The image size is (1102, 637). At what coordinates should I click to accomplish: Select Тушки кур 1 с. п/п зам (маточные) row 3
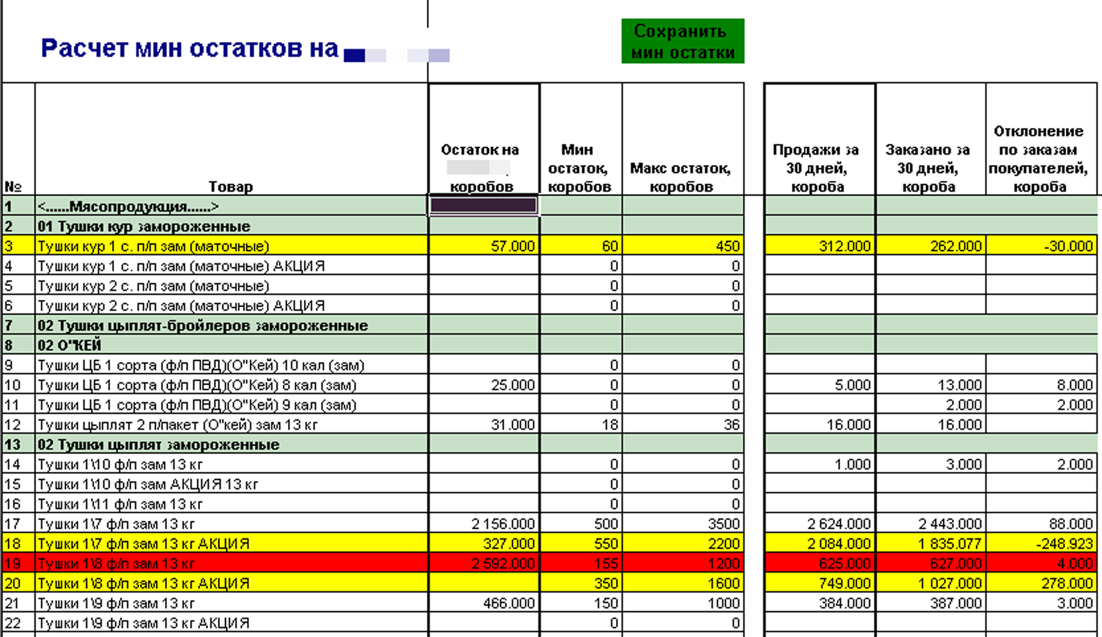231,246
